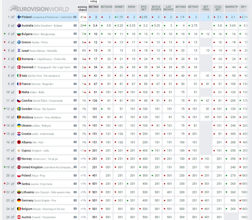Image resolution: width=252 pixels, height=220 pixels.
Task: Play the video for Germany's Fire
Action: point(75,200)
